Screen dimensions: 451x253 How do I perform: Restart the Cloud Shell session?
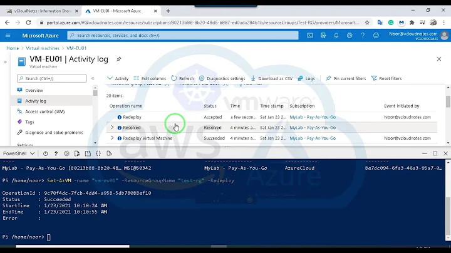(45, 153)
